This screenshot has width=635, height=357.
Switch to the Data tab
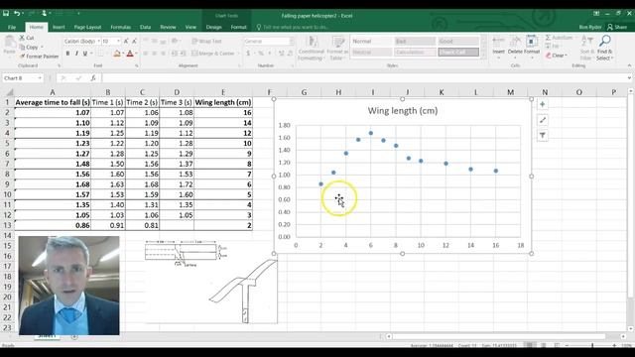146,27
